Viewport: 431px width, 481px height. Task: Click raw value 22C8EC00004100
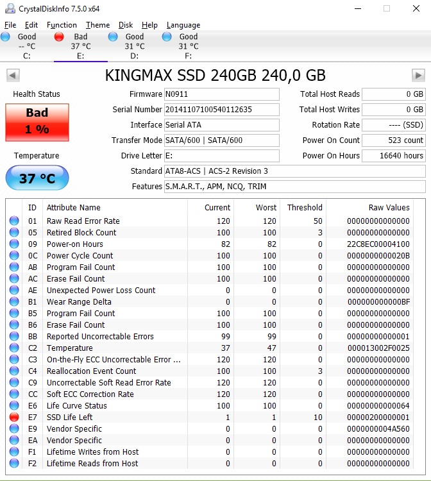pyautogui.click(x=378, y=244)
